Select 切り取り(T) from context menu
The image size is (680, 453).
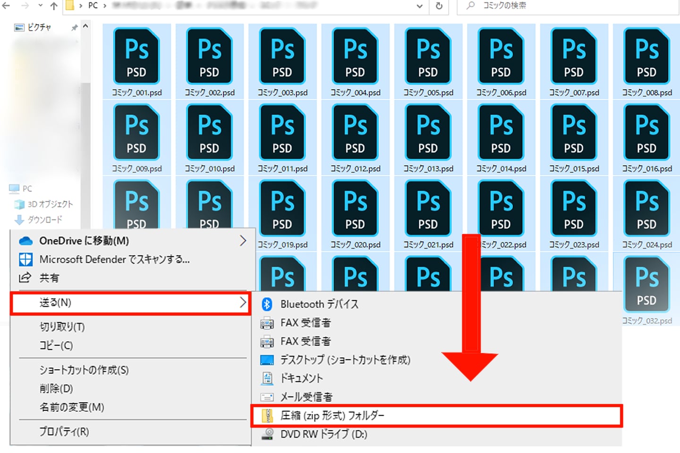(x=62, y=327)
